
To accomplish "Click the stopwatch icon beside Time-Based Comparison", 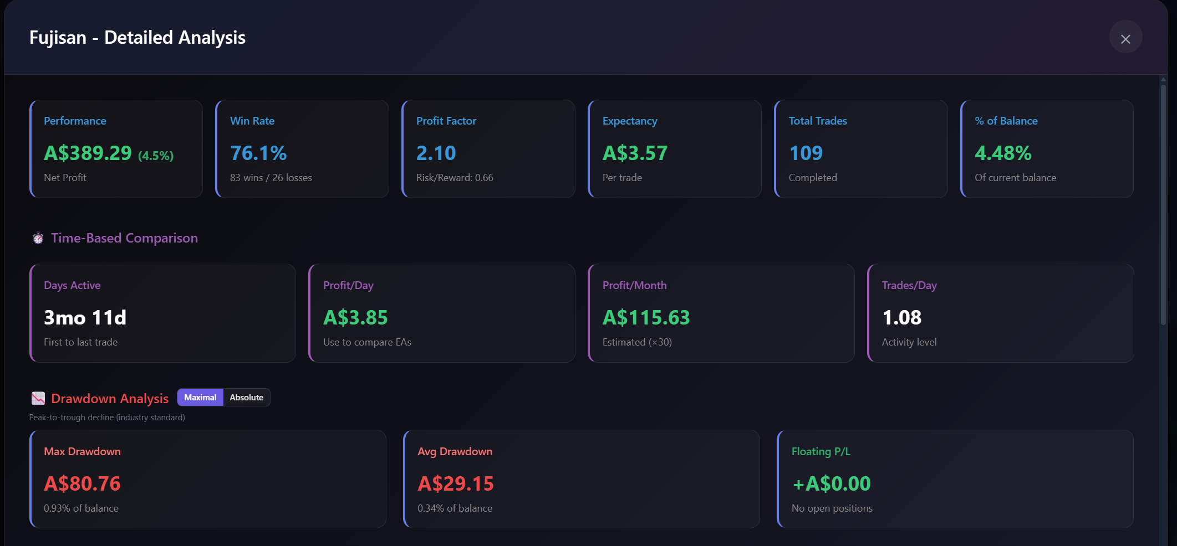I will pyautogui.click(x=38, y=238).
